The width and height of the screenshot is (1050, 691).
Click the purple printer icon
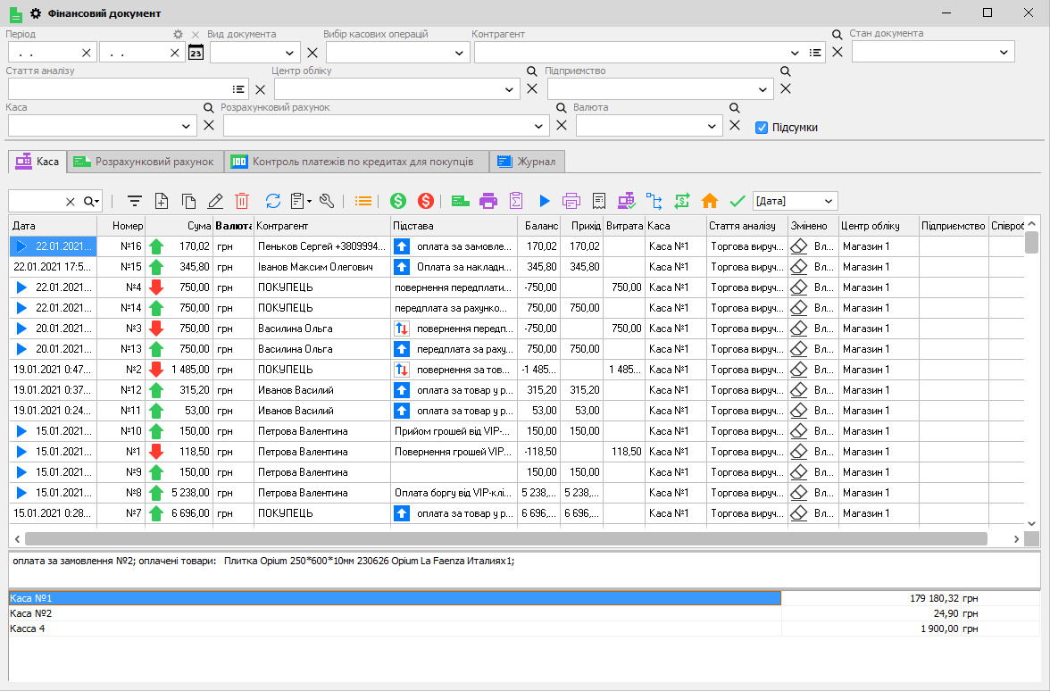click(x=487, y=201)
